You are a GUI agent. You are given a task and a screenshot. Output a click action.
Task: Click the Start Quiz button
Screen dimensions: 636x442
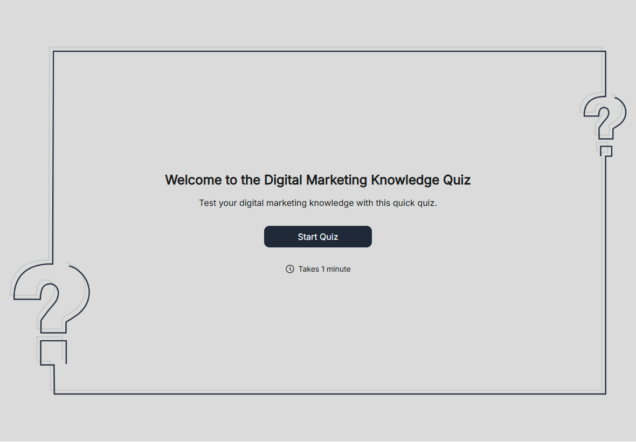pos(317,237)
